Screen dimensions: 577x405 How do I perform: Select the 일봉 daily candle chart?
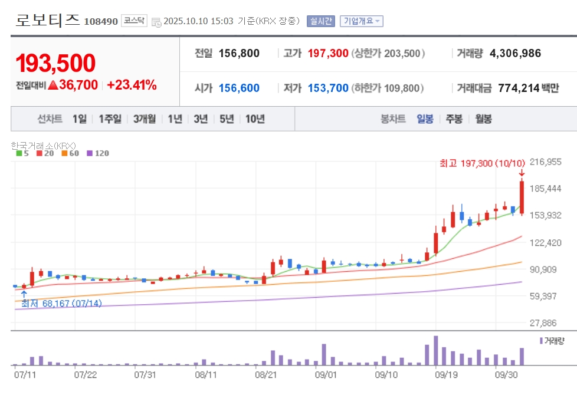(425, 119)
